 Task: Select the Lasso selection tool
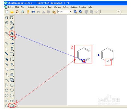[7, 18]
